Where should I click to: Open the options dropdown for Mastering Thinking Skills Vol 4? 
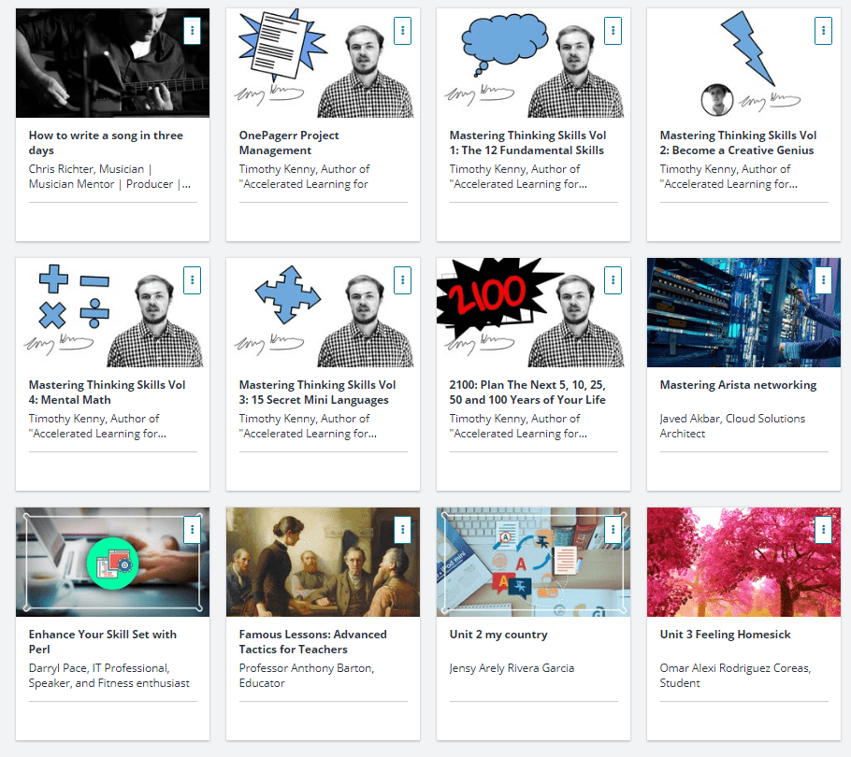[192, 279]
